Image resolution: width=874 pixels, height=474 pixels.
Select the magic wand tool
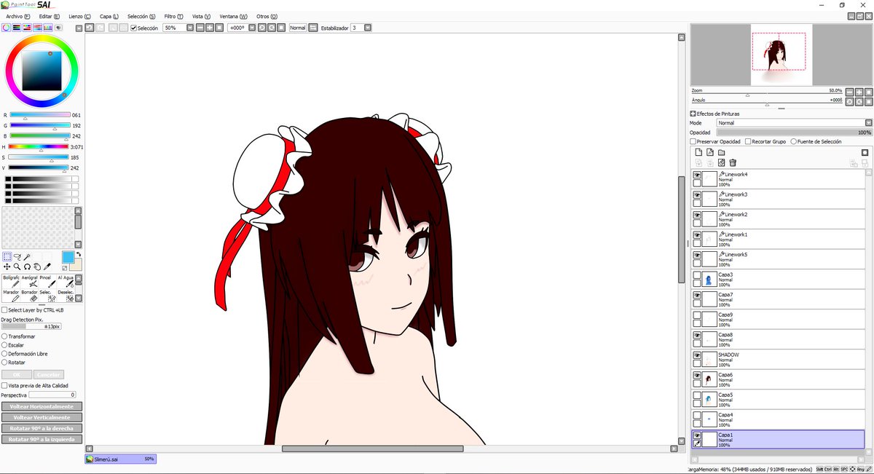[x=27, y=256]
